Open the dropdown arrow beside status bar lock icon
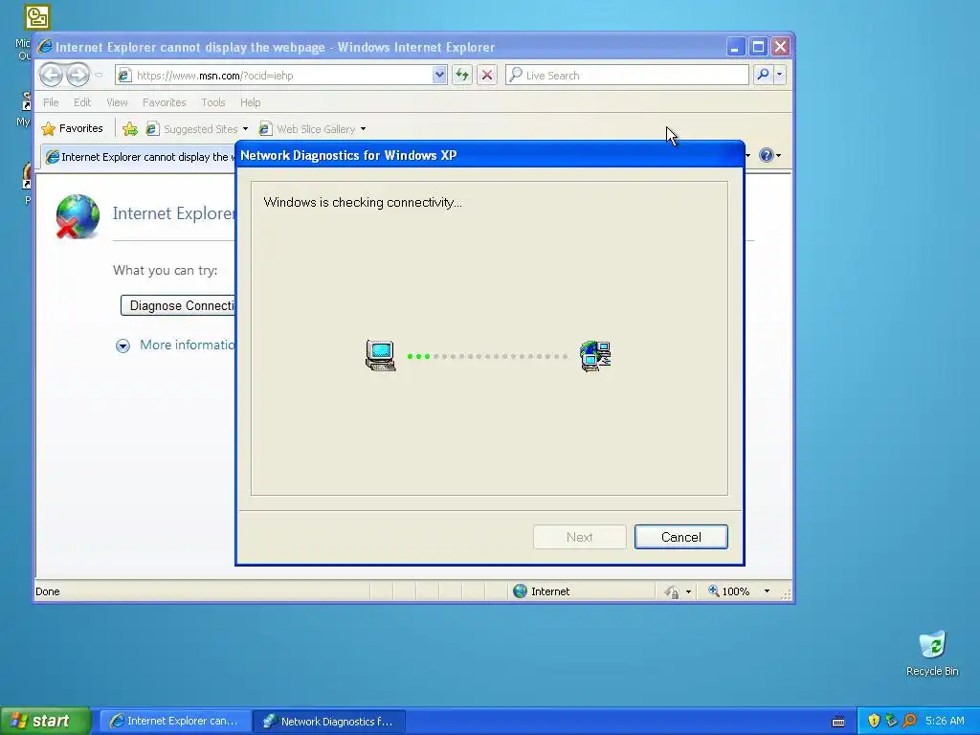The width and height of the screenshot is (980, 735). coord(689,591)
